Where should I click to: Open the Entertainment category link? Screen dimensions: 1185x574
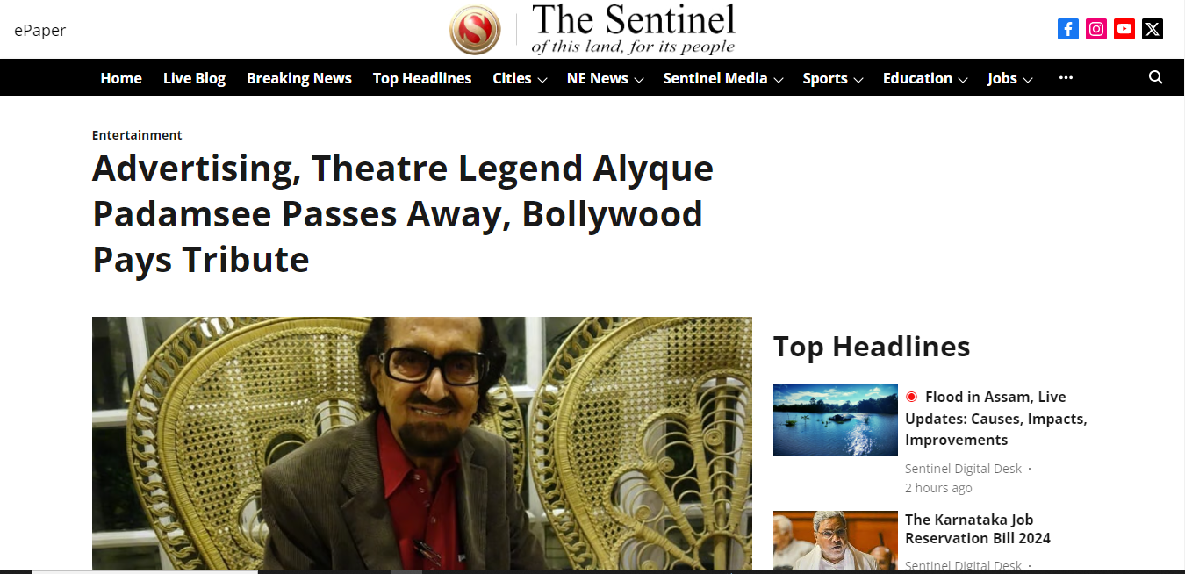[137, 135]
